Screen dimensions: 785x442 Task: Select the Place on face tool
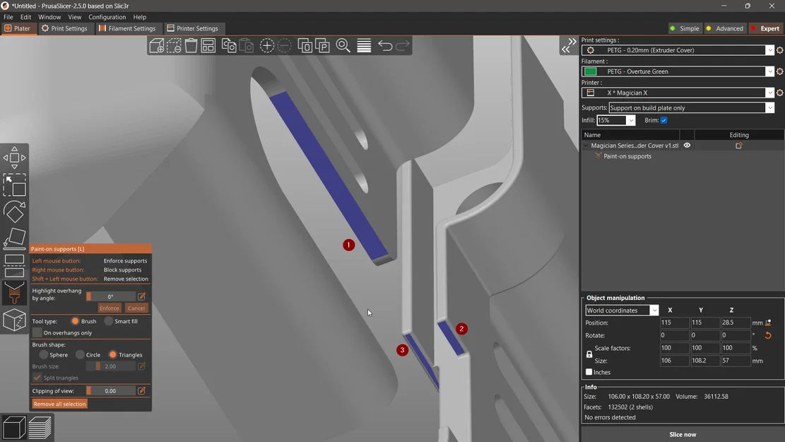pyautogui.click(x=15, y=239)
